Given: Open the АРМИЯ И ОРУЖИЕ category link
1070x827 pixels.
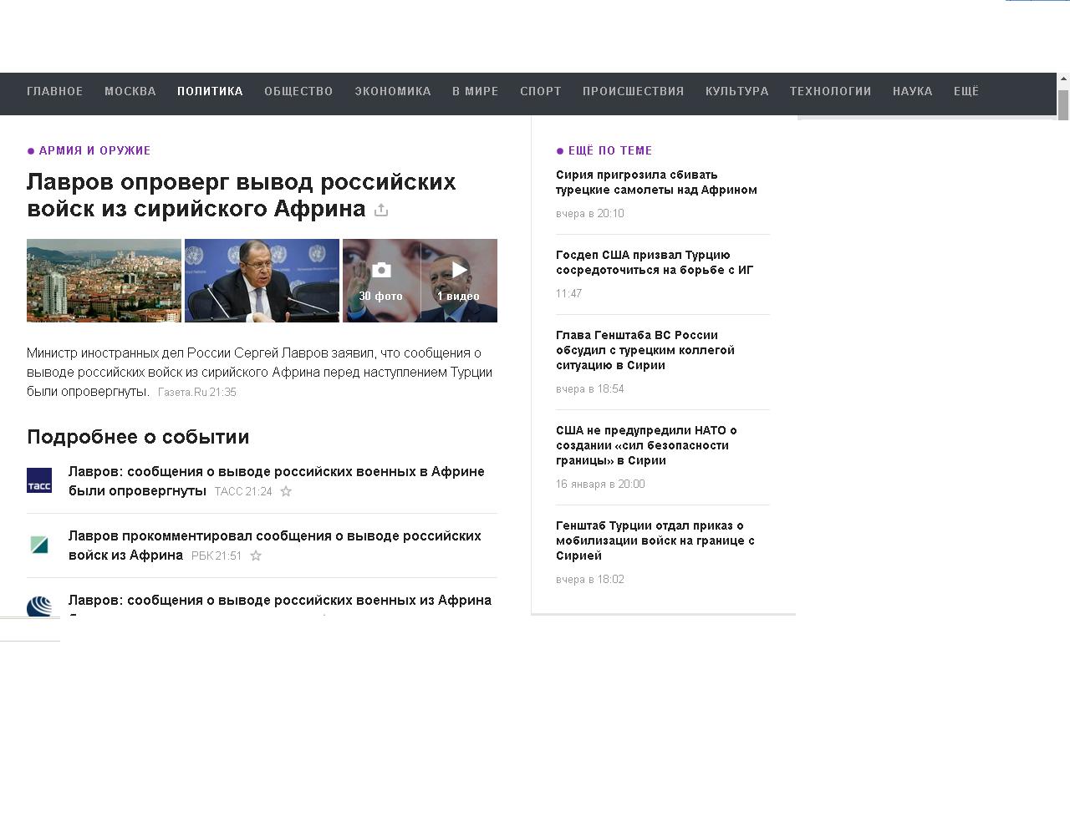Looking at the screenshot, I should click(94, 150).
